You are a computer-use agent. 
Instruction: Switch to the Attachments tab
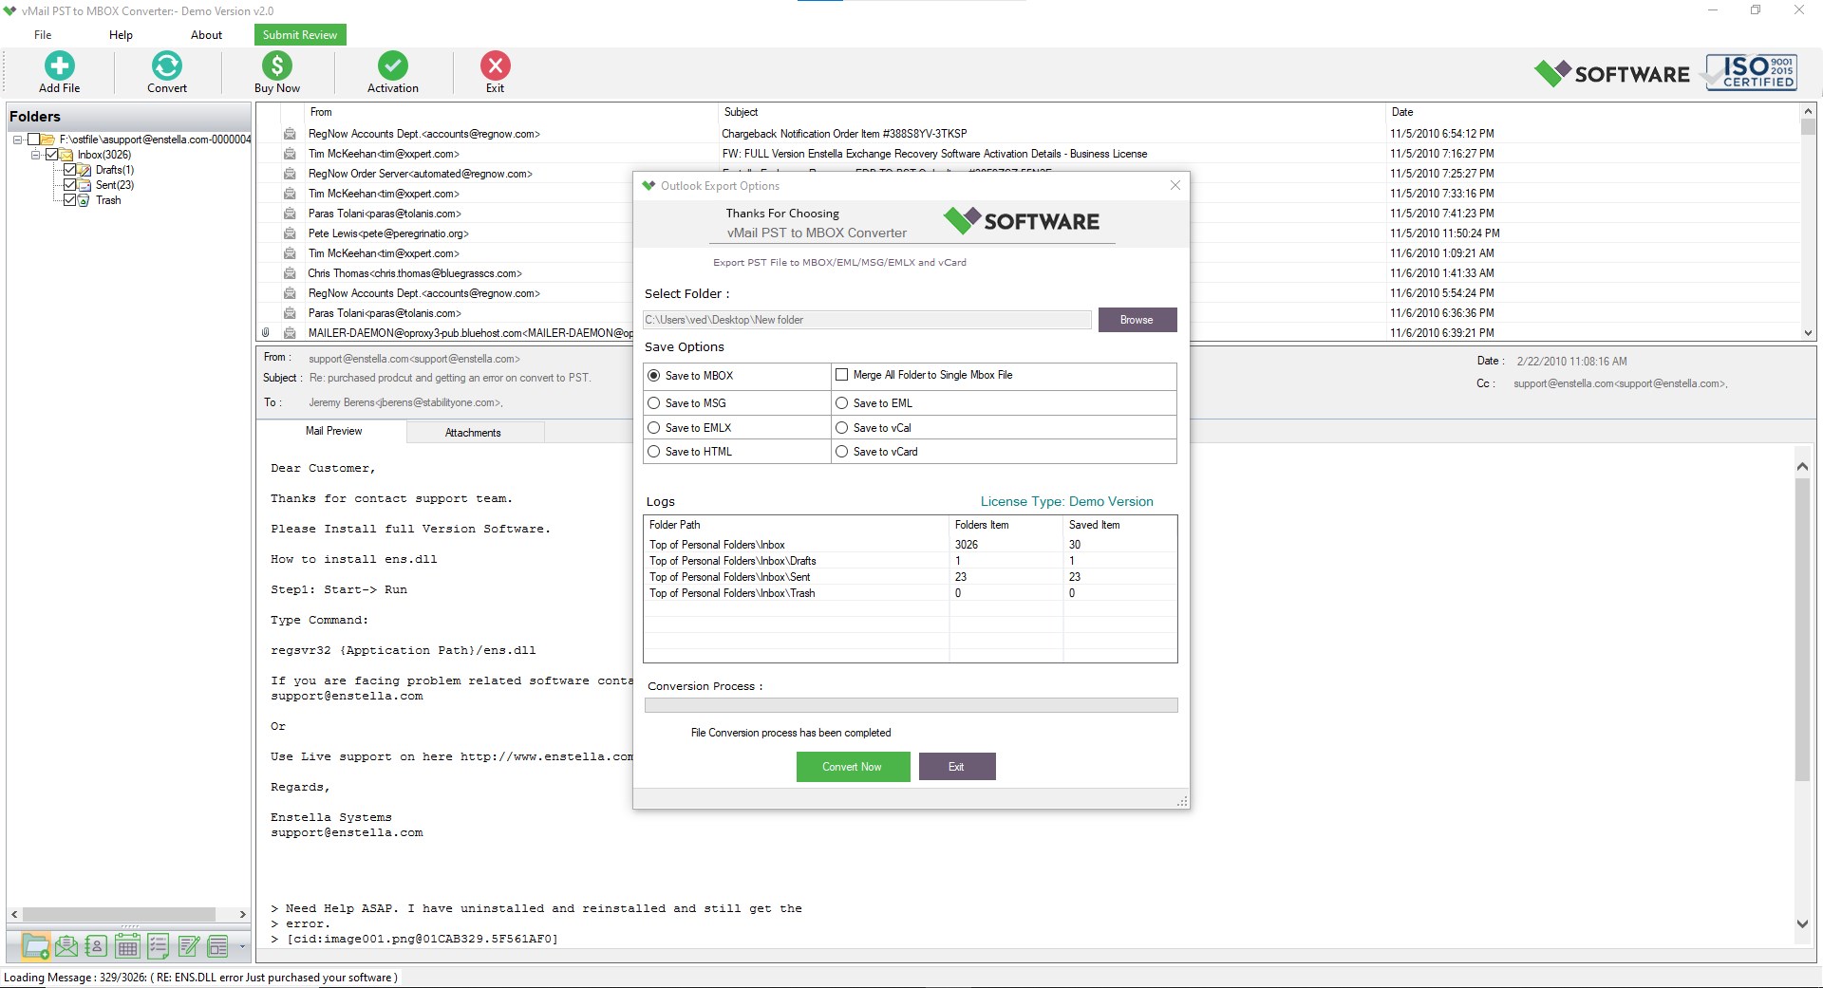pos(473,433)
